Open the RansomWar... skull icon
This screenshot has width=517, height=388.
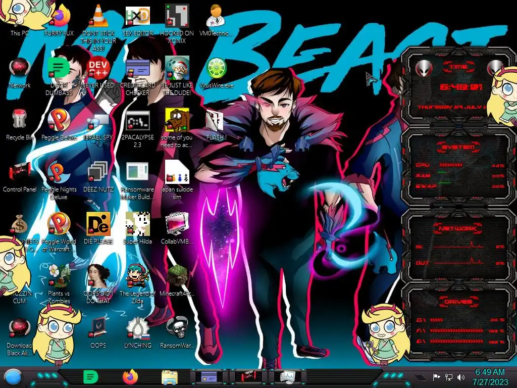[x=177, y=328]
